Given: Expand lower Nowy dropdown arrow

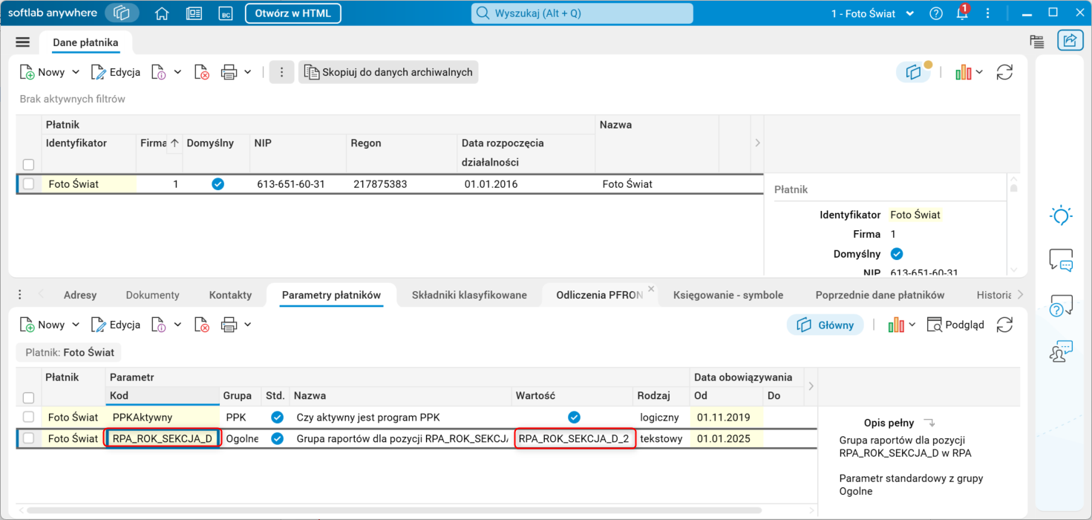Looking at the screenshot, I should [x=75, y=325].
